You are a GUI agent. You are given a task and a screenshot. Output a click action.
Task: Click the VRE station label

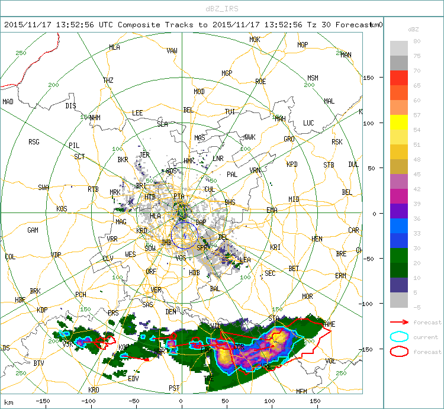click(x=266, y=366)
